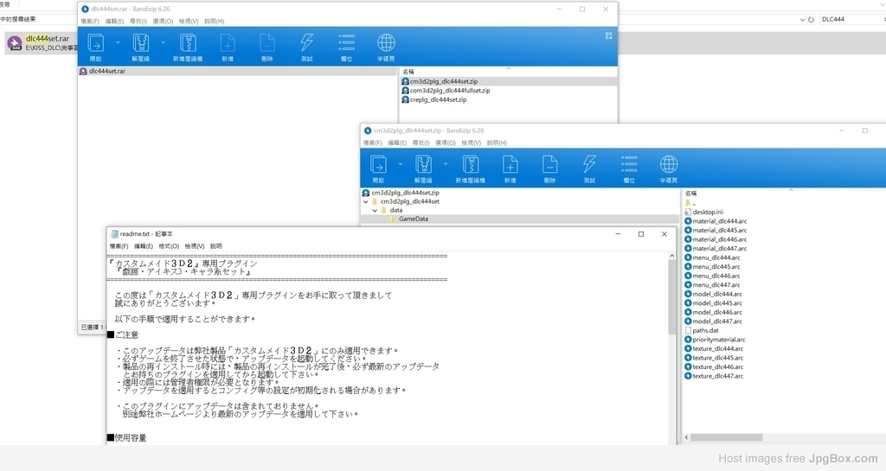Open 檔案(F) menu in Notepad readme.txt
Viewport: 886px width, 471px height.
(x=119, y=246)
